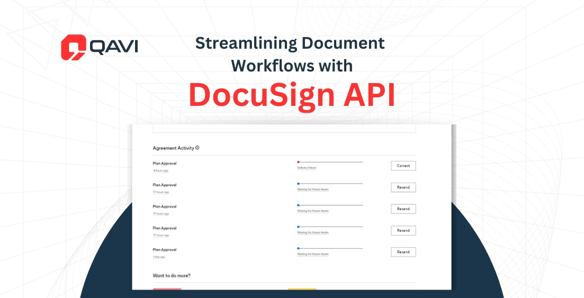Click the "Want to do more?" heading
584x298 pixels.
click(172, 276)
